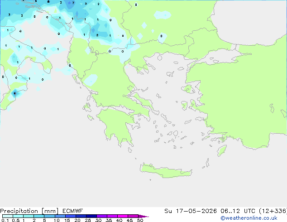Click the "(12+336)" forecast offset text
The width and height of the screenshot is (287, 222).
pos(273,211)
